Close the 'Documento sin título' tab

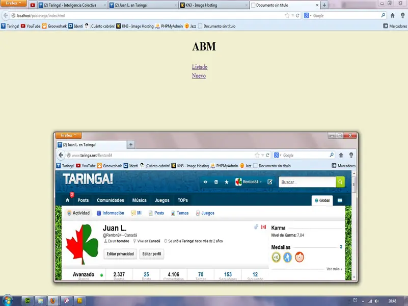(317, 5)
